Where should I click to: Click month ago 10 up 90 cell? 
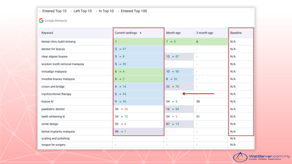(x=179, y=71)
